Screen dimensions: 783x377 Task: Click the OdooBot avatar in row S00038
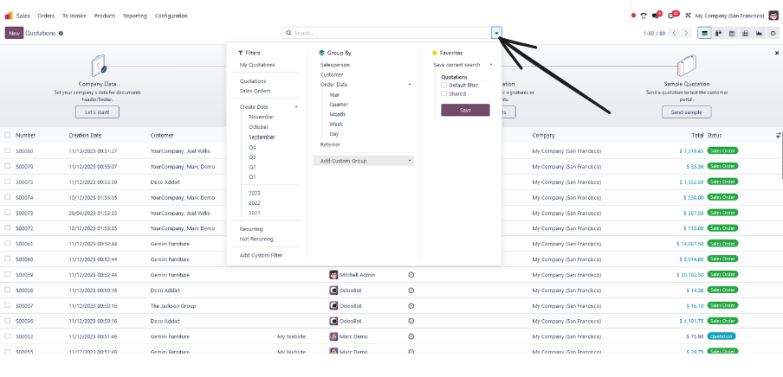(333, 291)
